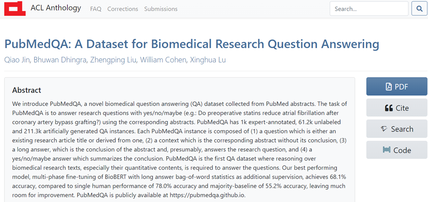Image resolution: width=428 pixels, height=202 pixels.
Task: Click the magnifying glass search button
Action: click(x=419, y=9)
